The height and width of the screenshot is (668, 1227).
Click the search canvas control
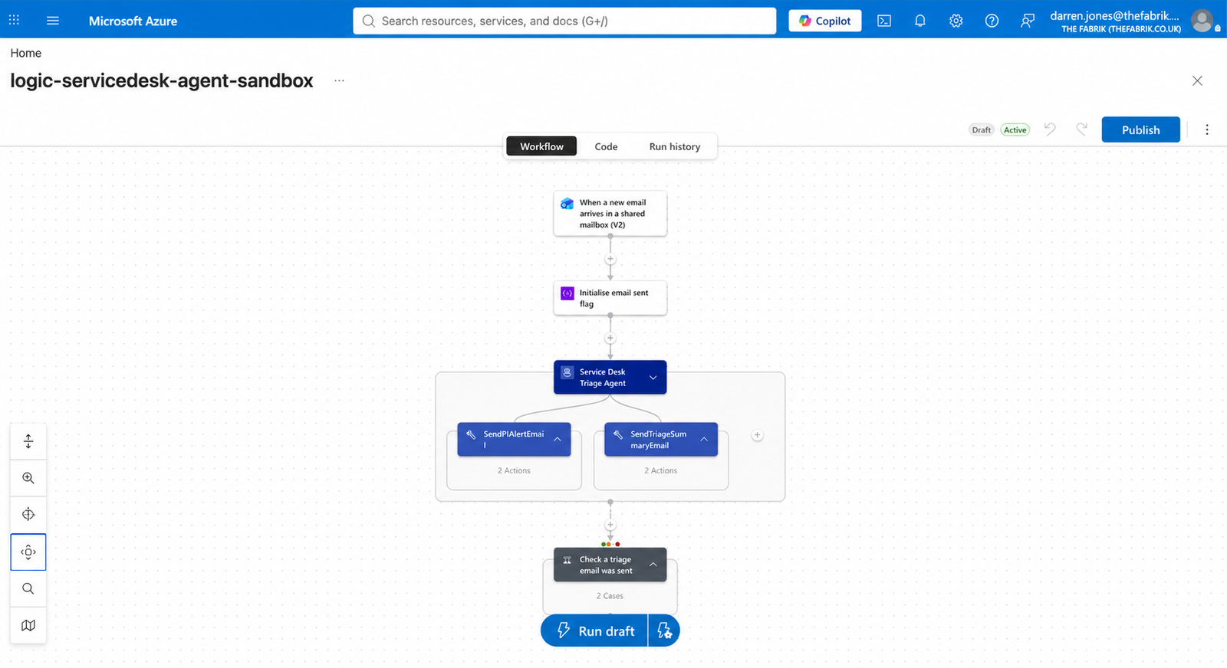28,588
